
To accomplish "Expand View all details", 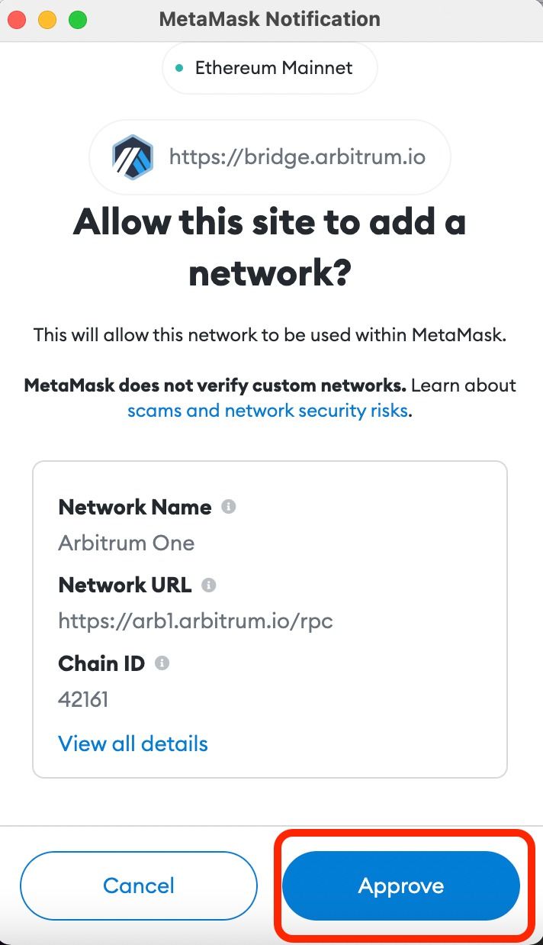I will point(133,743).
